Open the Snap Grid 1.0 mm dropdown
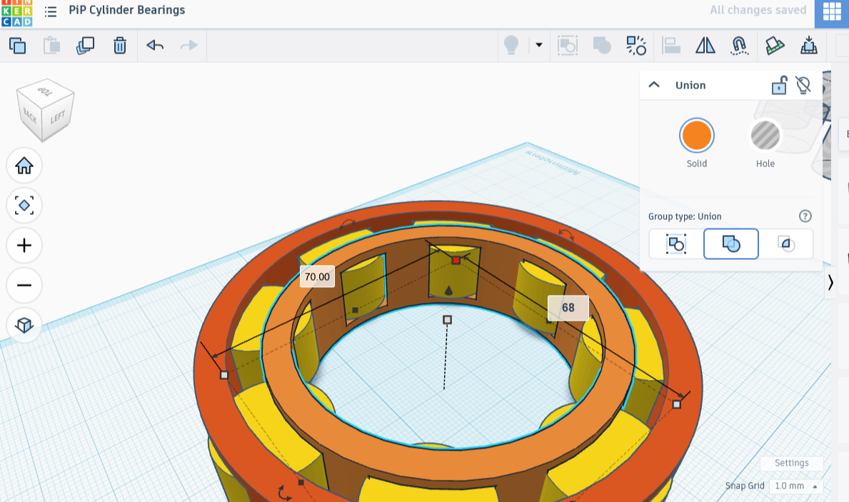 [x=796, y=486]
